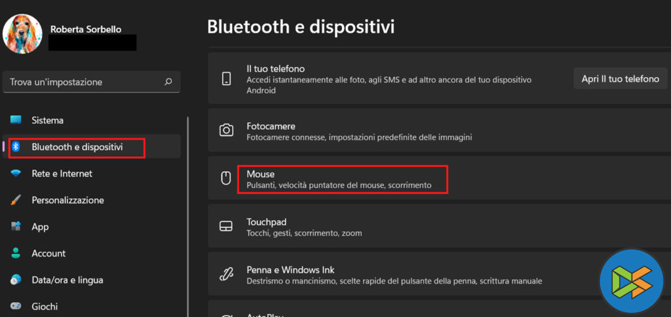Click the Bluetooth icon in the sidebar
The image size is (671, 317).
(x=17, y=147)
